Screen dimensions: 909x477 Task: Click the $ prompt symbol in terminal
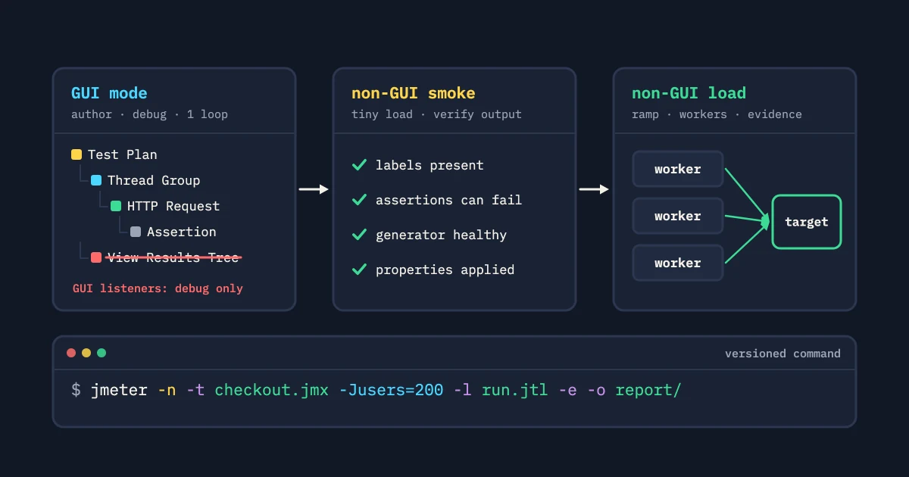click(x=76, y=390)
